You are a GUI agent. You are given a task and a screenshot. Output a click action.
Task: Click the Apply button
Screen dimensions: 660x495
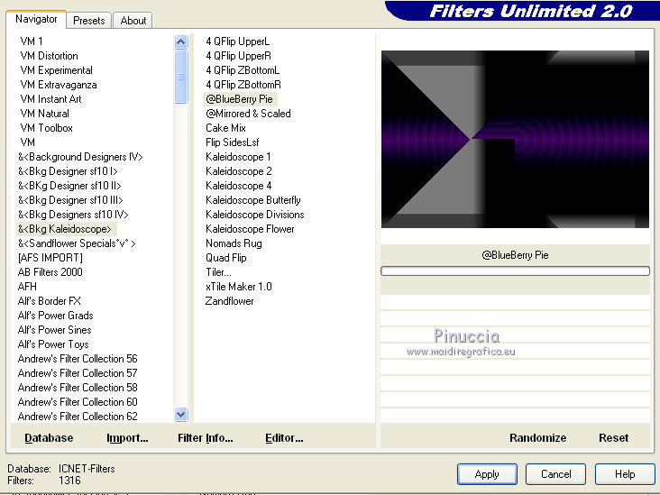click(x=487, y=474)
